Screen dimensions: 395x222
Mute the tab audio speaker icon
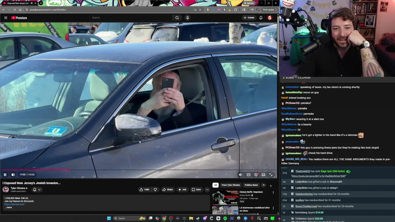(31, 3)
